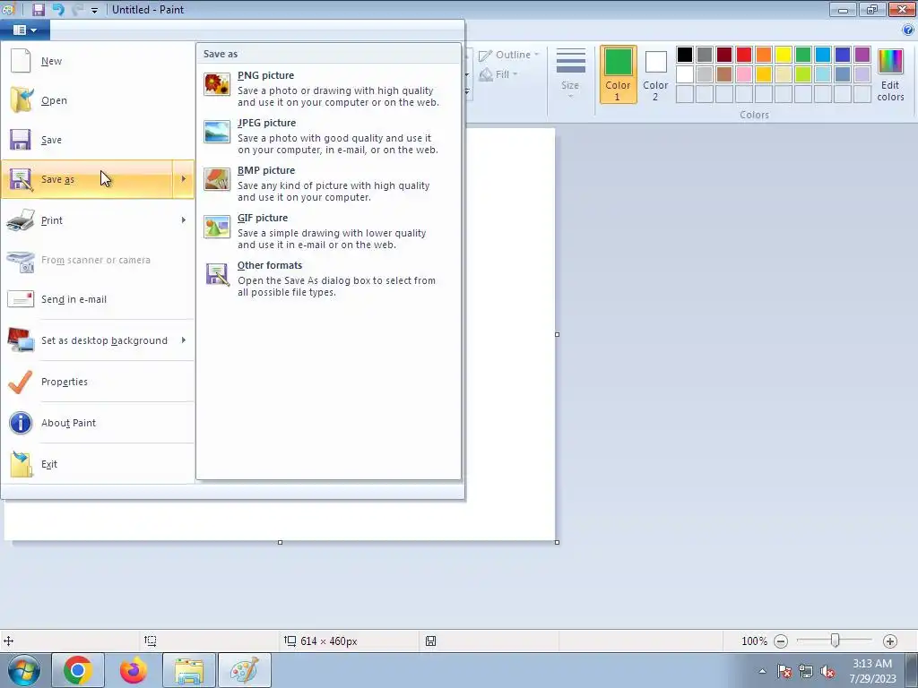918x688 pixels.
Task: Select Color 2 button
Action: pos(655,75)
